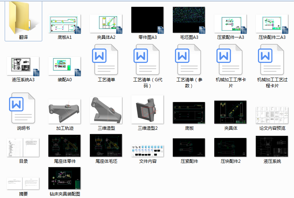294x198 pixels.
Task: Click the file name text 液压系统A3
Action: point(23,80)
